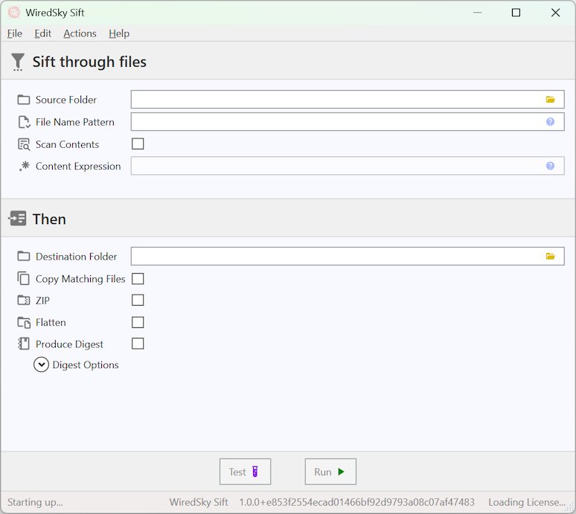
Task: Browse for destination folder with yellow icon
Action: [x=550, y=257]
